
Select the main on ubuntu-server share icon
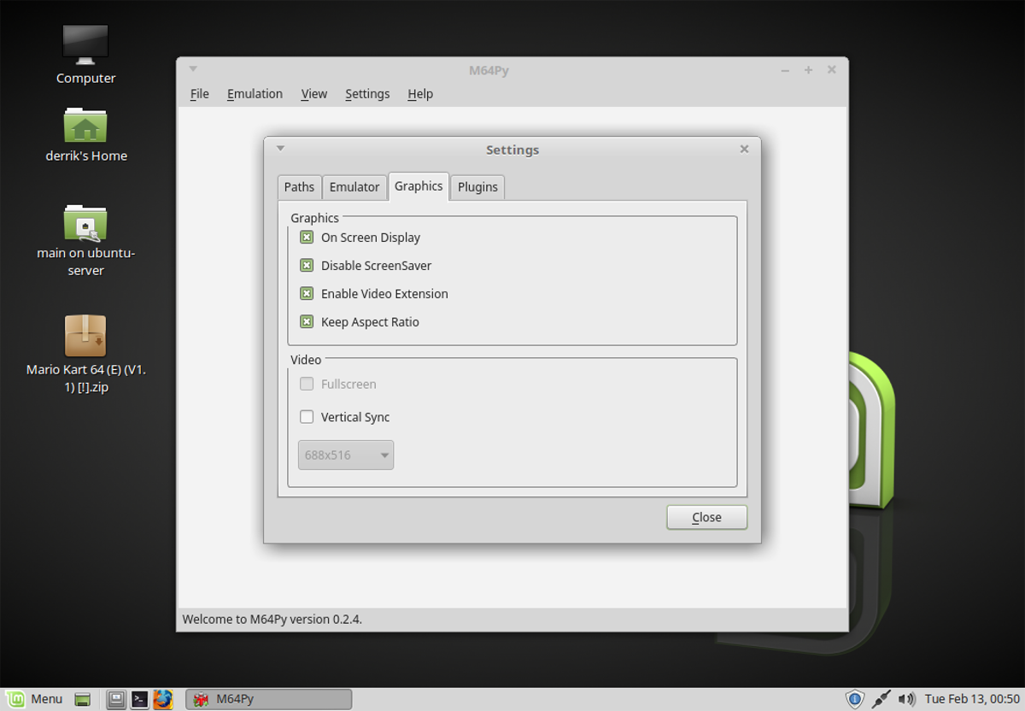pyautogui.click(x=85, y=223)
